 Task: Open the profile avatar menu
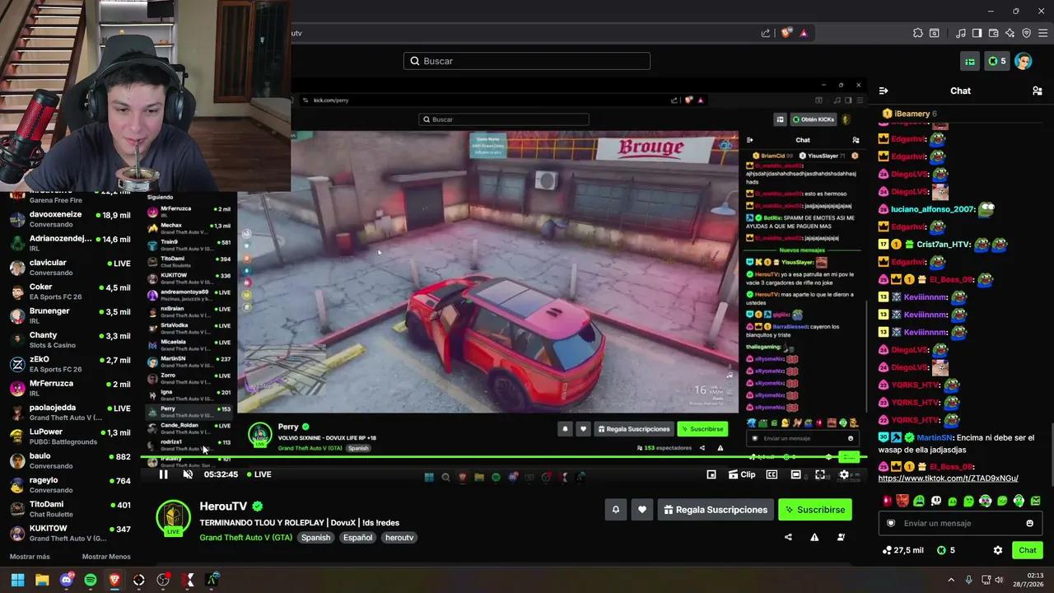tap(1024, 61)
